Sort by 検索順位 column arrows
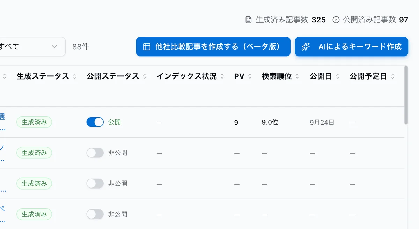Screen dimensions: 419x229 (x=297, y=76)
